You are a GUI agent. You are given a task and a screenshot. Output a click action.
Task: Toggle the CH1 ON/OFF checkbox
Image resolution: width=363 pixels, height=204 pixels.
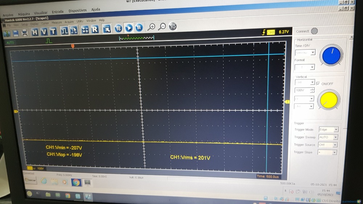(318, 83)
